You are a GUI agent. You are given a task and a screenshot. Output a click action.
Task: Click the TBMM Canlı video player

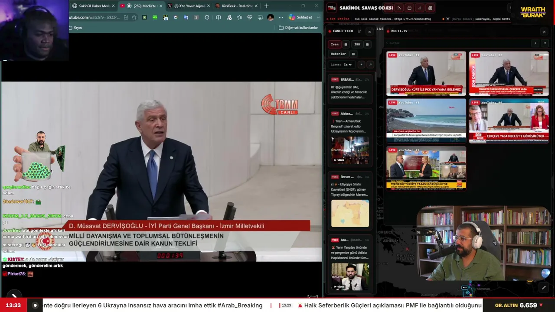point(161,172)
